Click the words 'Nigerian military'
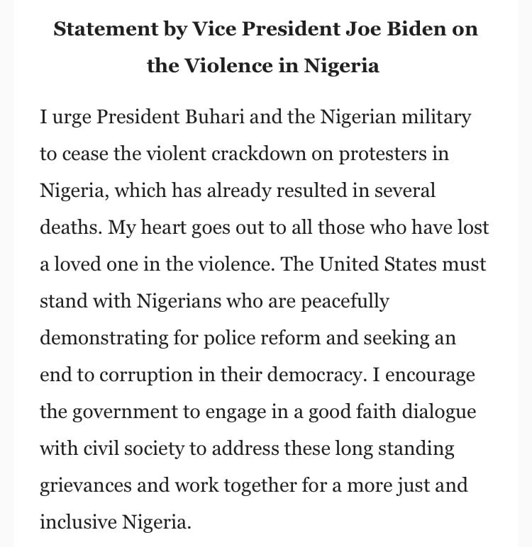The image size is (532, 547). [395, 117]
